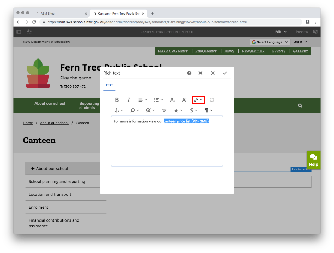334x253 pixels.
Task: Reload the page in browser
Action: [x=34, y=22]
